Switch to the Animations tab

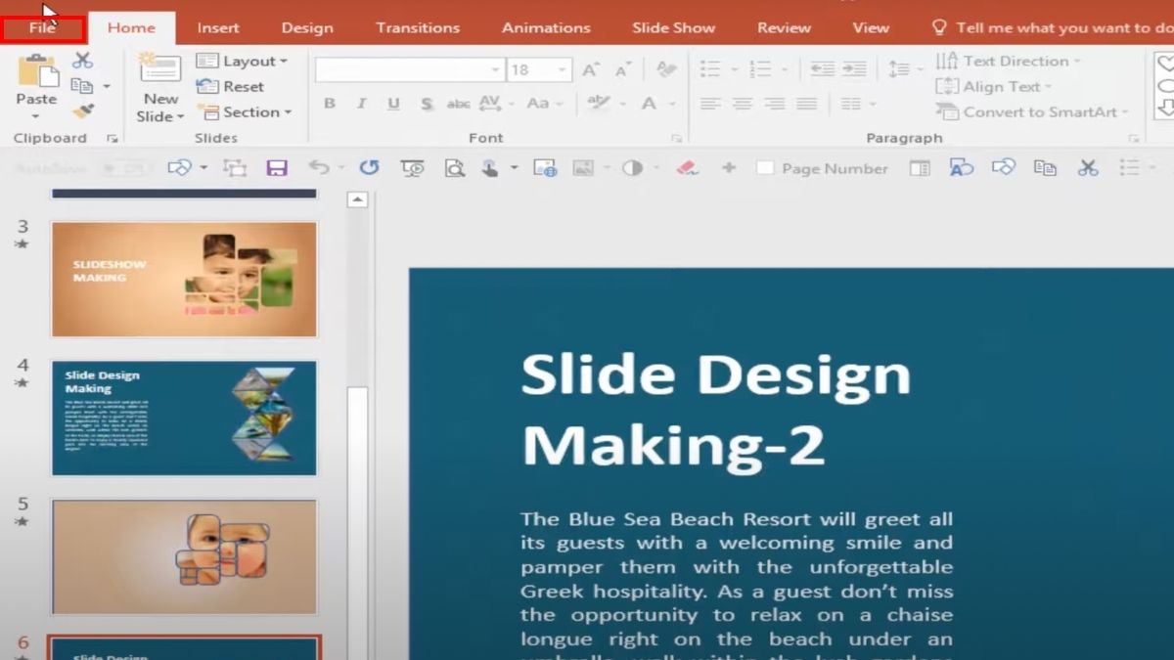click(546, 27)
